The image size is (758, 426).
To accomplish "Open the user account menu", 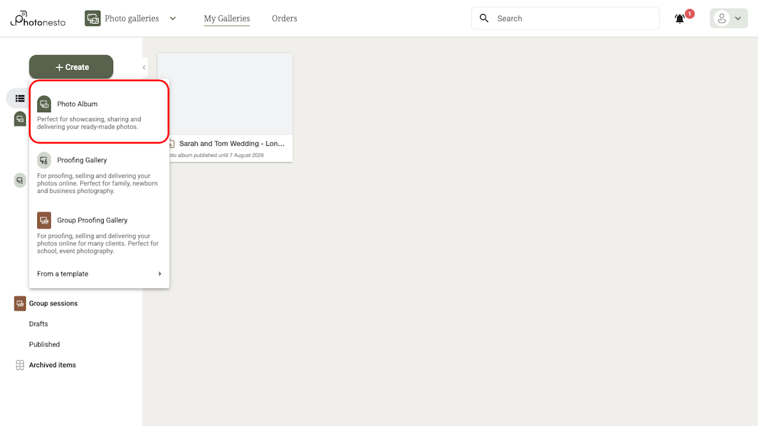I will click(x=729, y=18).
